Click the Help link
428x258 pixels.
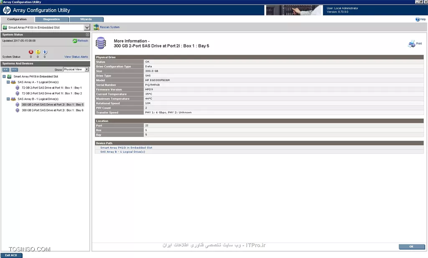[x=423, y=19]
